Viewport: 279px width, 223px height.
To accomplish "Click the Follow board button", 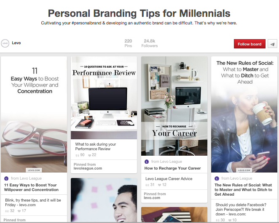I will pyautogui.click(x=249, y=44).
